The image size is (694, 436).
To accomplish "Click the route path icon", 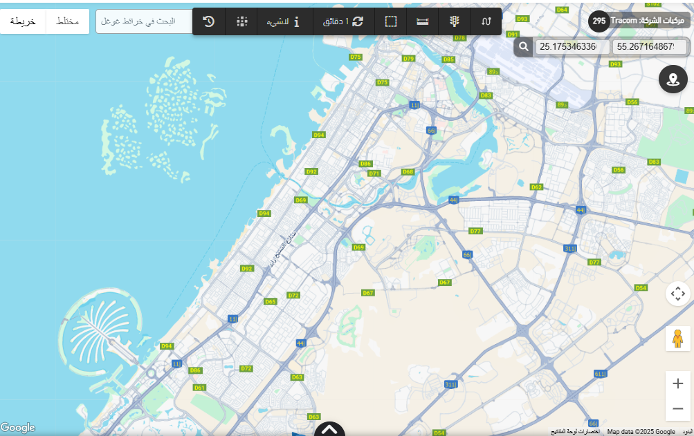I will coord(486,21).
